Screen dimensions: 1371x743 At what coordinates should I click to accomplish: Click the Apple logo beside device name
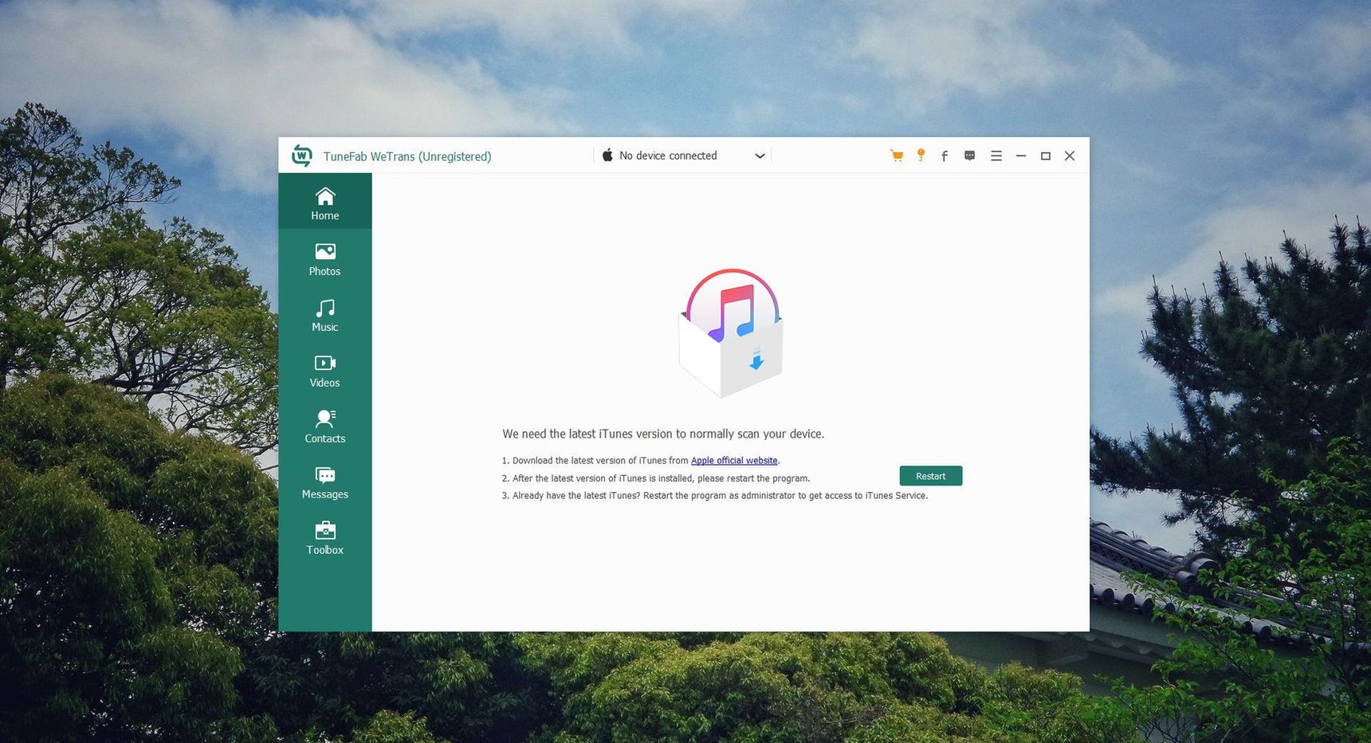607,155
